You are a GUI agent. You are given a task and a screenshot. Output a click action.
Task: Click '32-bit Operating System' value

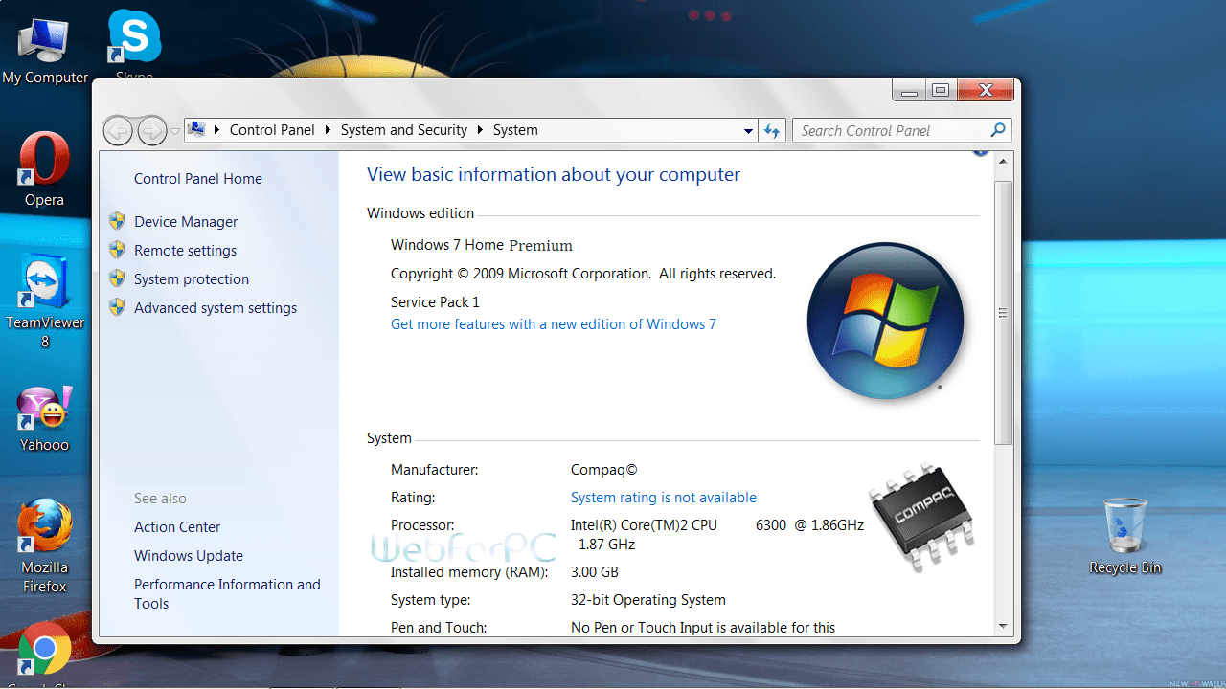tap(648, 600)
